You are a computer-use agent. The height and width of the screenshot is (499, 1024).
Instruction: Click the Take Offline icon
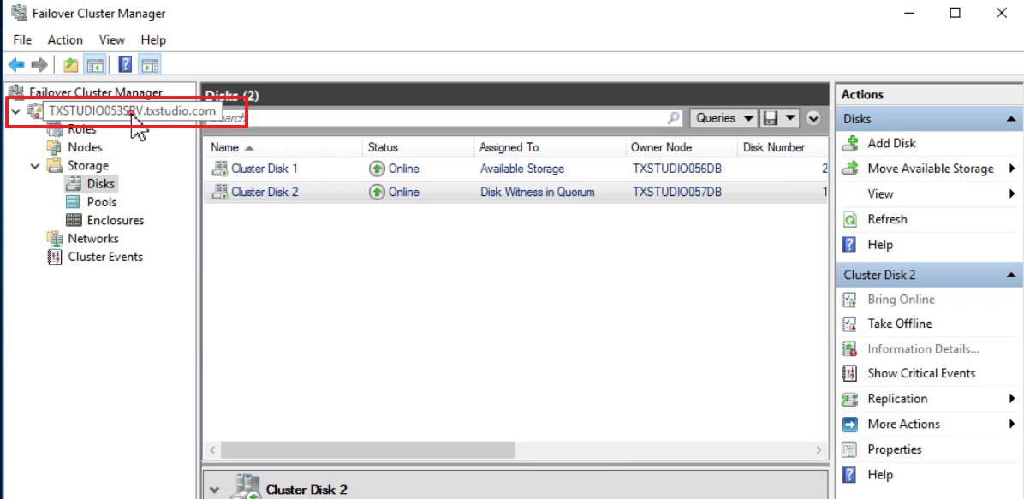(x=849, y=324)
